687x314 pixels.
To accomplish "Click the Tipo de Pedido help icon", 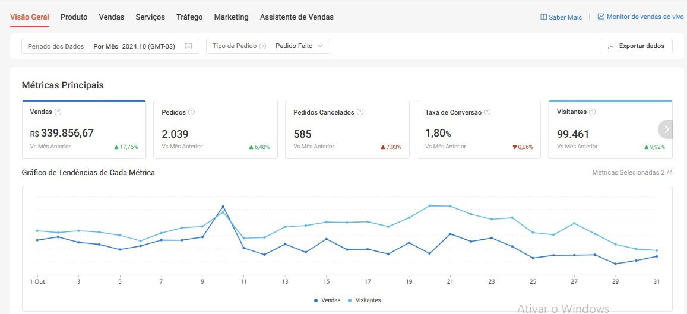I will 262,46.
